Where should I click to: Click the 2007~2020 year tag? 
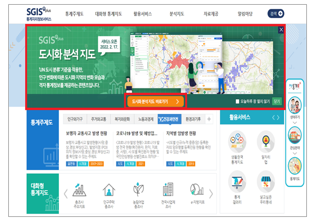(96, 164)
